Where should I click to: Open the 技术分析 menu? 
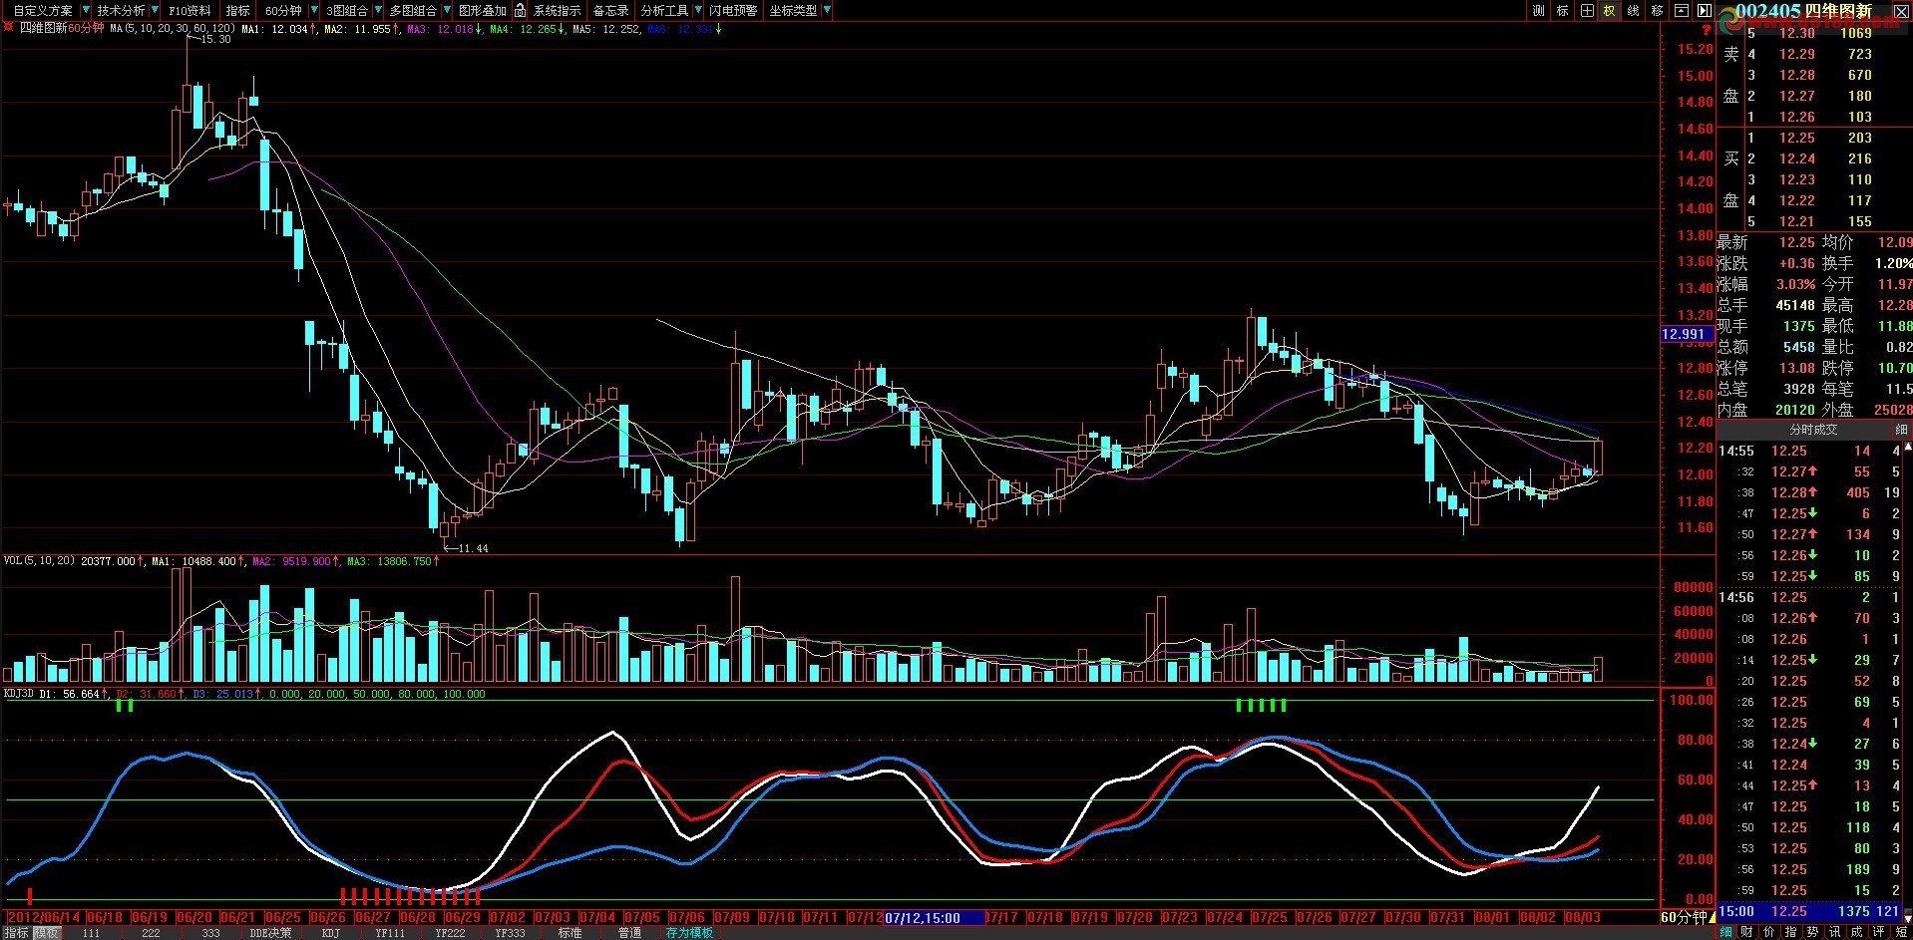coord(121,10)
